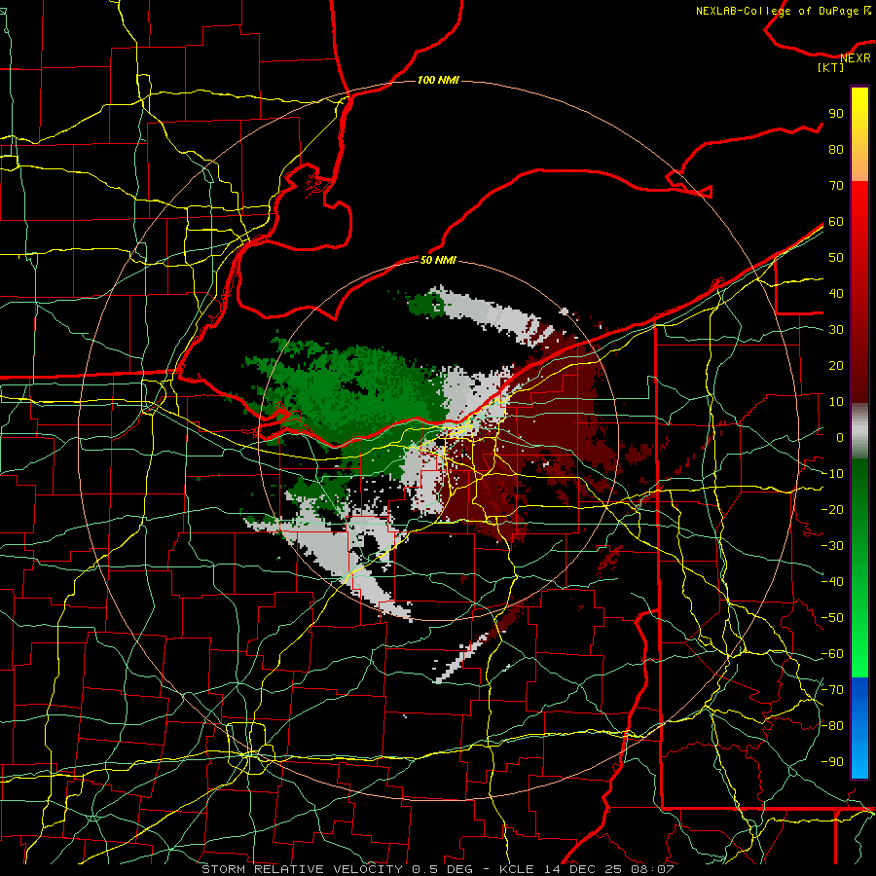Click the -70 knot scale label

click(832, 689)
